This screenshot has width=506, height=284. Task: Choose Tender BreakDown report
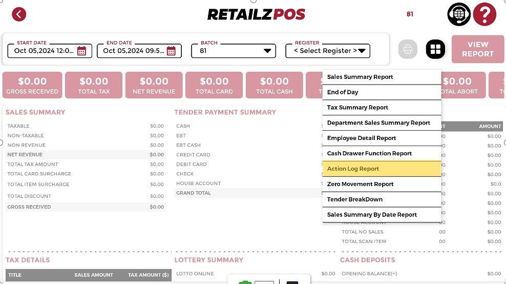click(x=382, y=199)
